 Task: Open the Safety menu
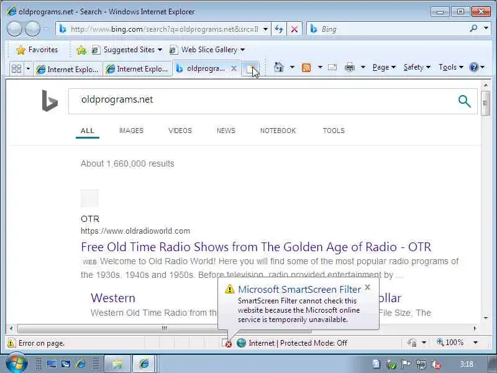[417, 67]
